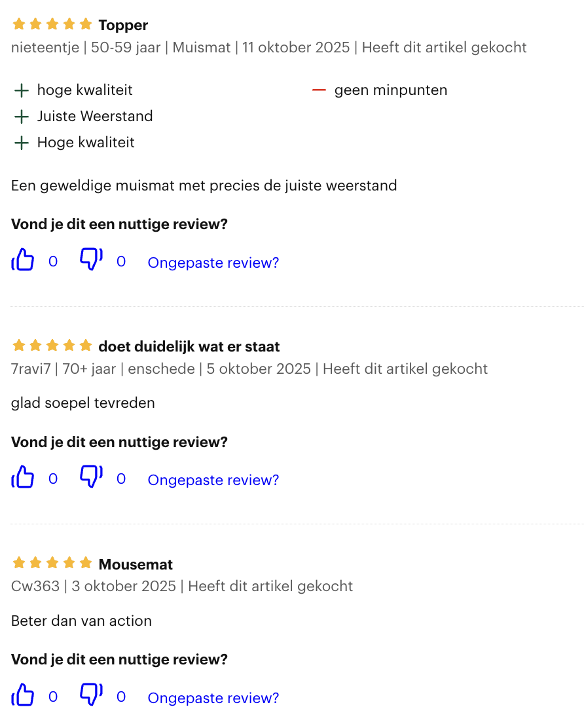The image size is (584, 724).
Task: Click the star rating of the Mousemat review
Action: click(x=52, y=563)
